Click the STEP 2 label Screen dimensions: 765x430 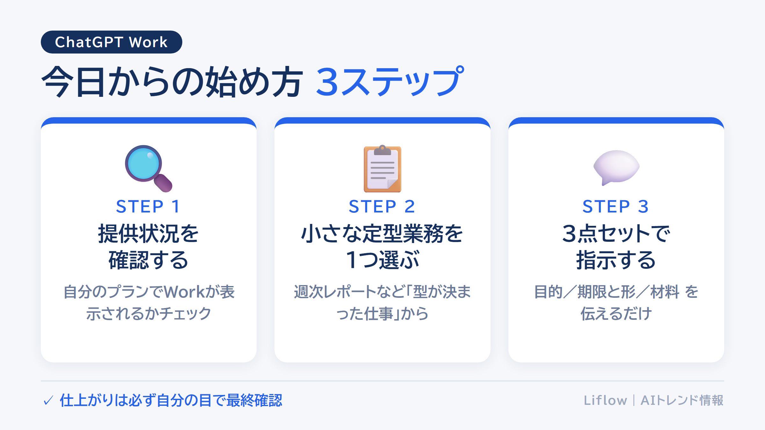pyautogui.click(x=382, y=206)
